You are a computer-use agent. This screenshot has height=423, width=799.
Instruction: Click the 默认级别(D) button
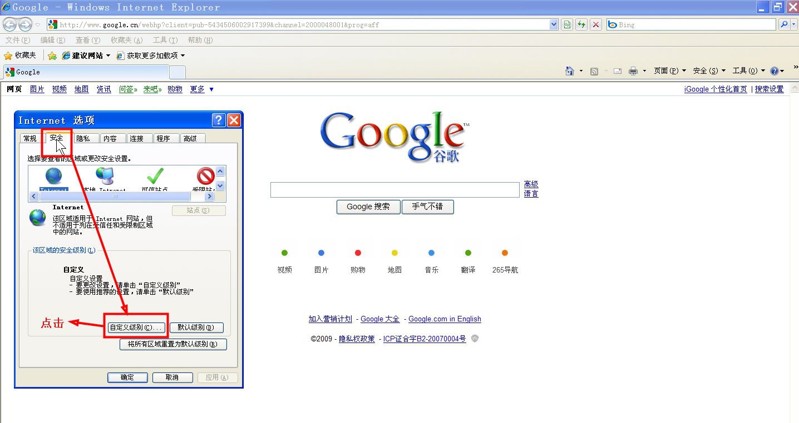coord(196,328)
